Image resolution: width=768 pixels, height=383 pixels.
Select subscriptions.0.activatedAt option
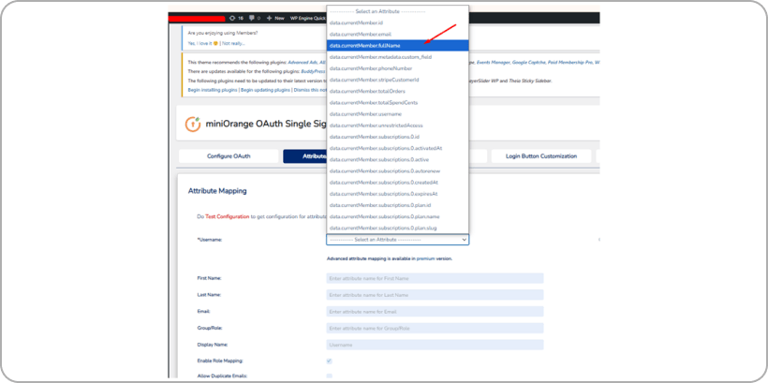point(398,148)
